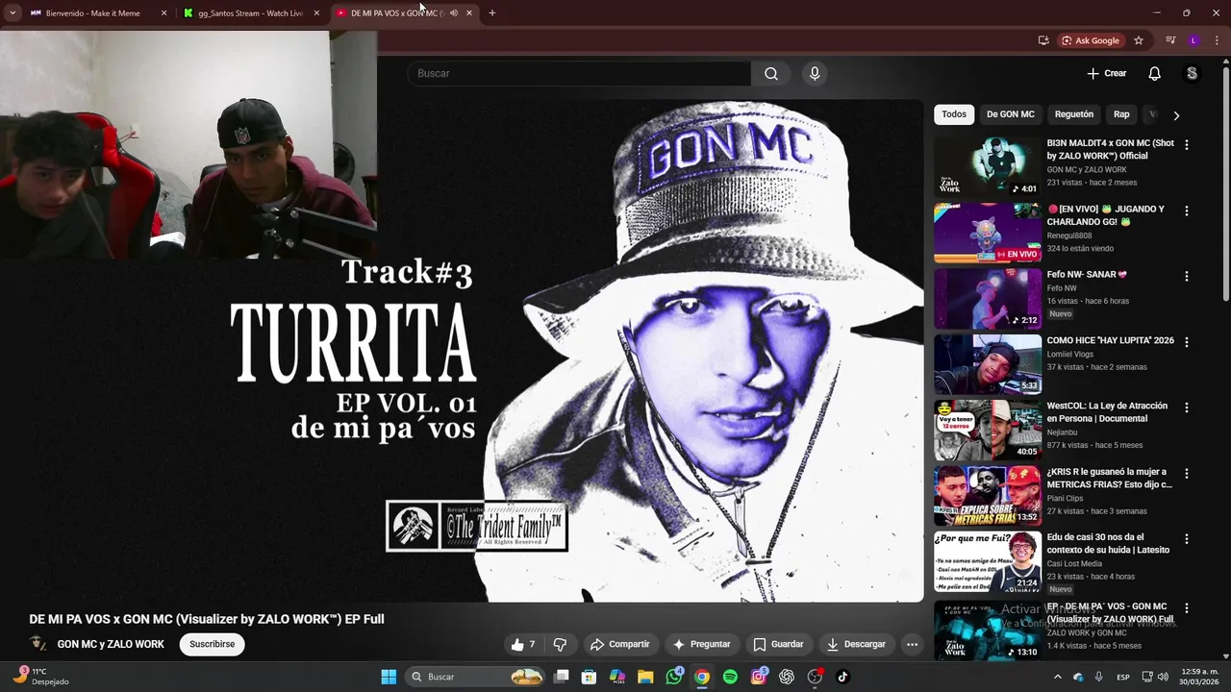Select the De GON MC filter chip
The width and height of the screenshot is (1231, 692).
pos(1010,114)
